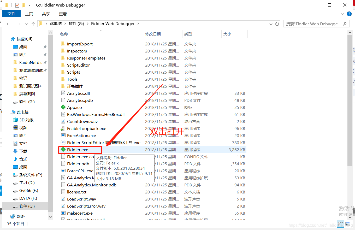Select ExecAction.exe file
Viewport: 355px width, 230px height.
click(x=81, y=135)
